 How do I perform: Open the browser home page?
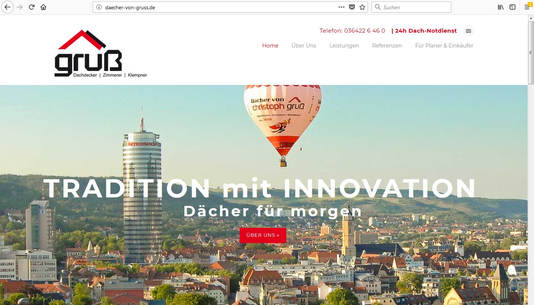43,7
